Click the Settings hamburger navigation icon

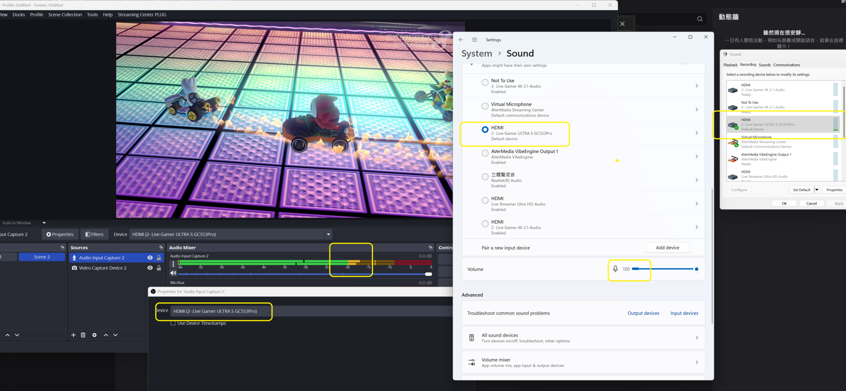(475, 40)
